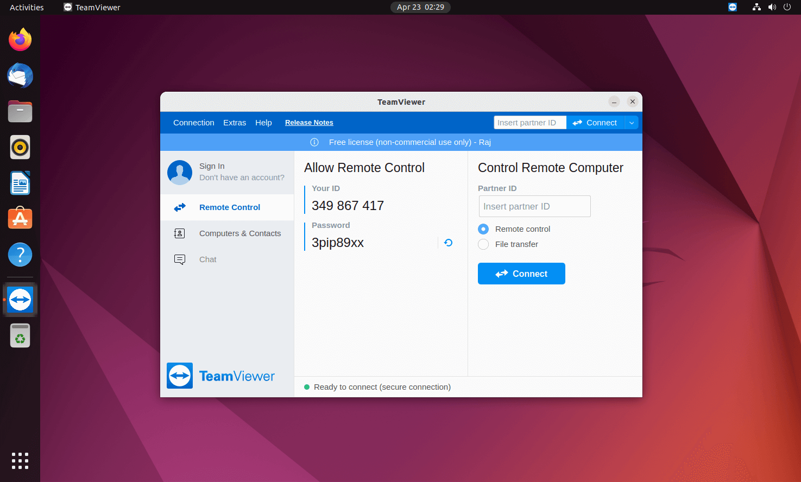Open the Release Notes link
Viewport: 801px width, 482px height.
point(309,123)
